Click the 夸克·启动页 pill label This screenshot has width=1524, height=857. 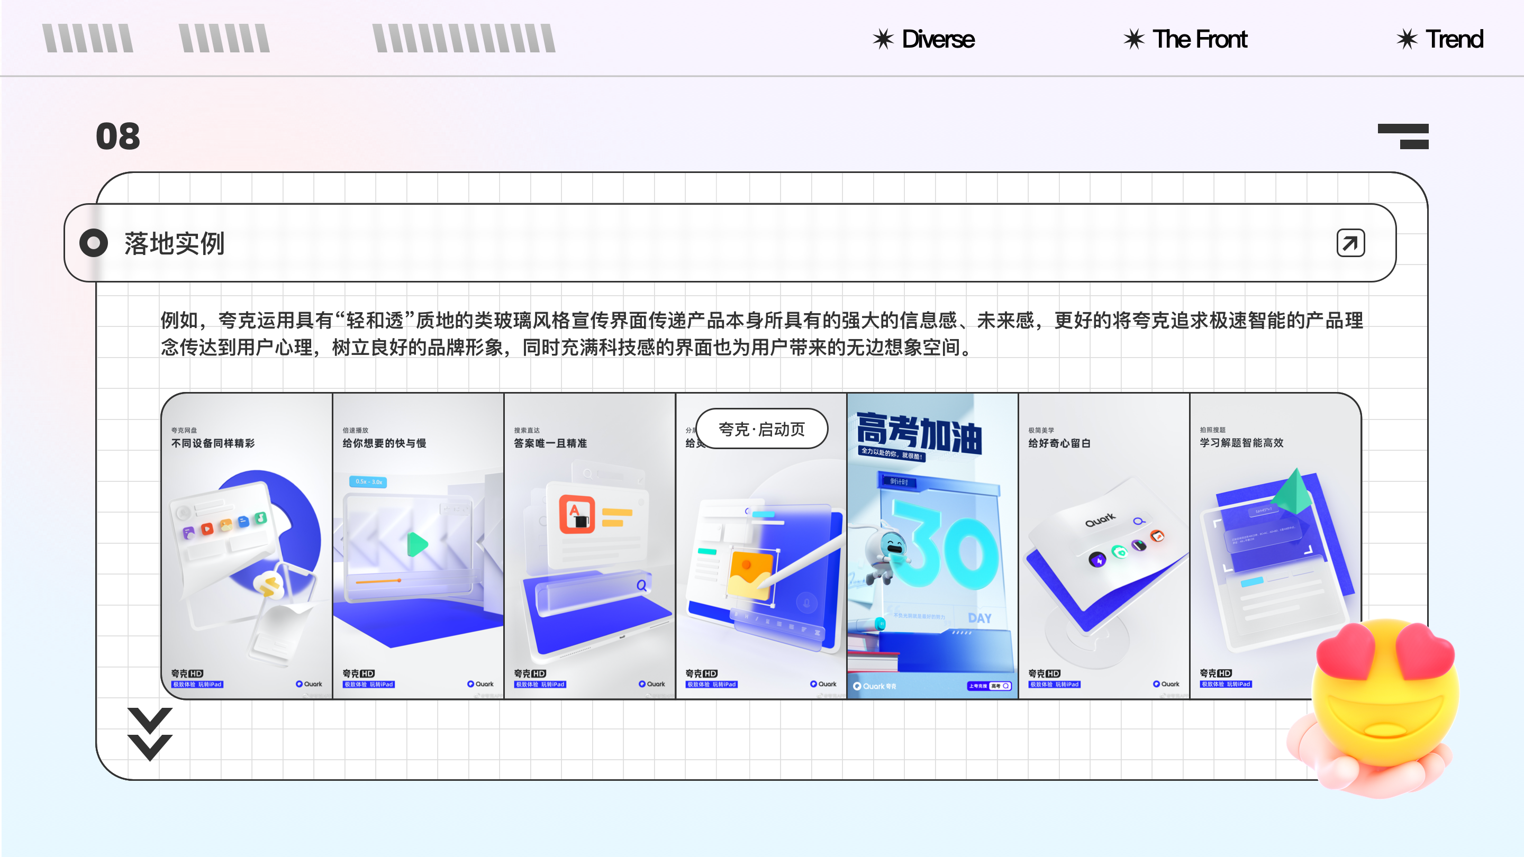(761, 429)
